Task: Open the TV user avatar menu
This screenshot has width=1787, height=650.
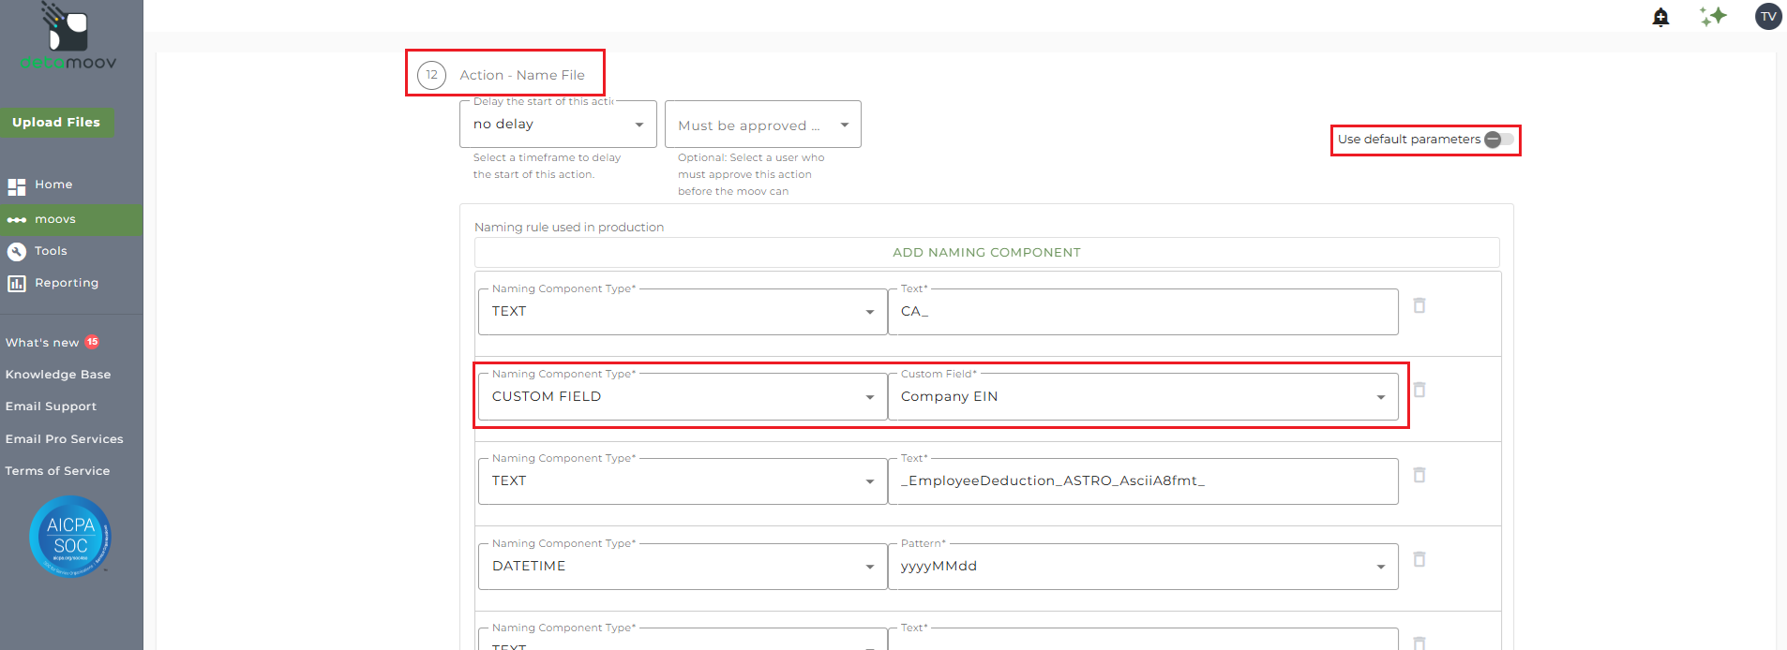Action: pos(1768,16)
